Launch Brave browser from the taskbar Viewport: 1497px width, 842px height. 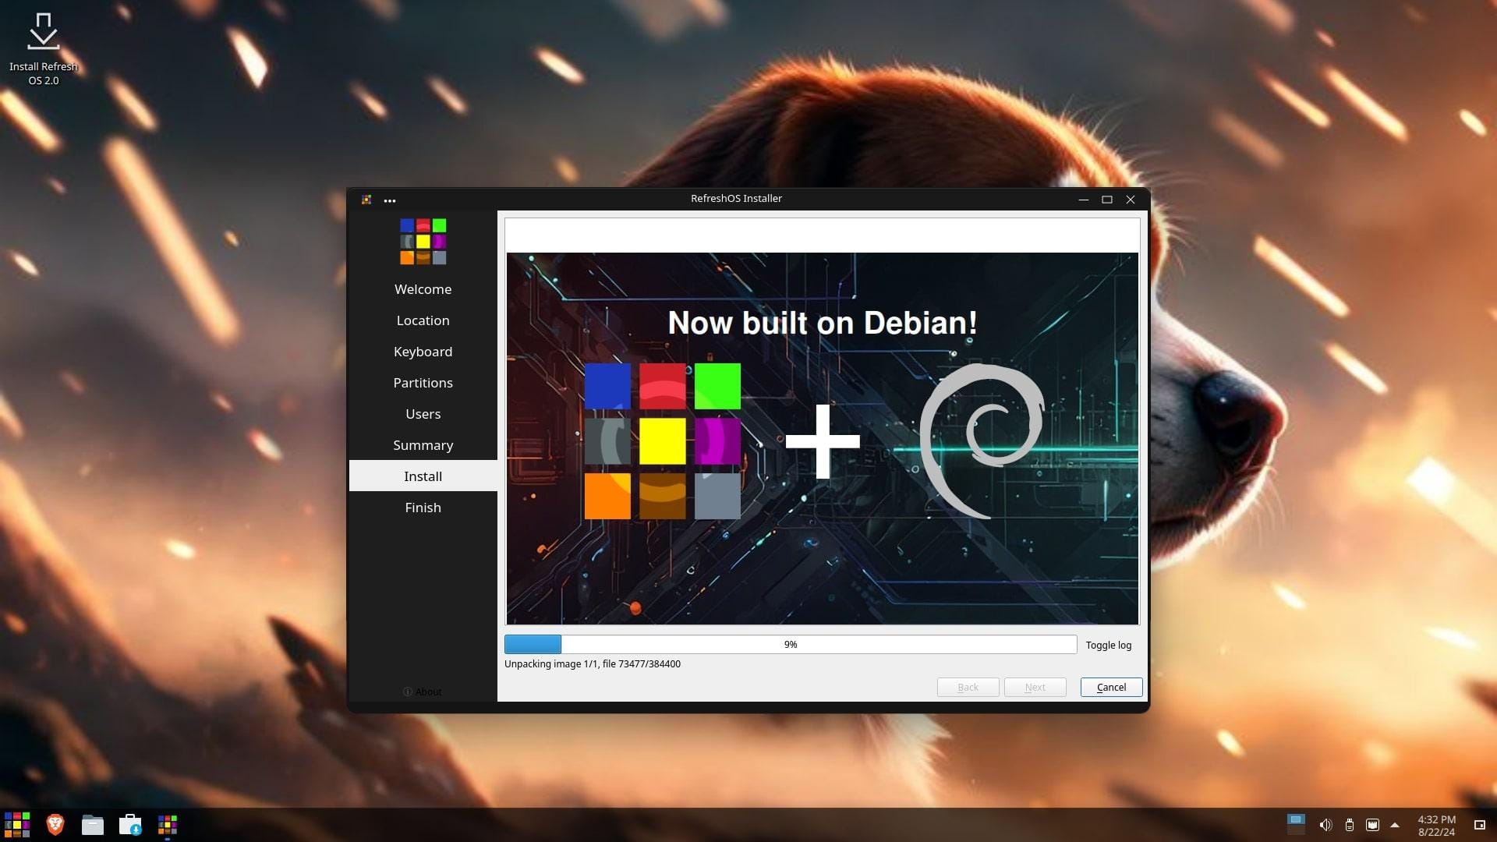[55, 824]
